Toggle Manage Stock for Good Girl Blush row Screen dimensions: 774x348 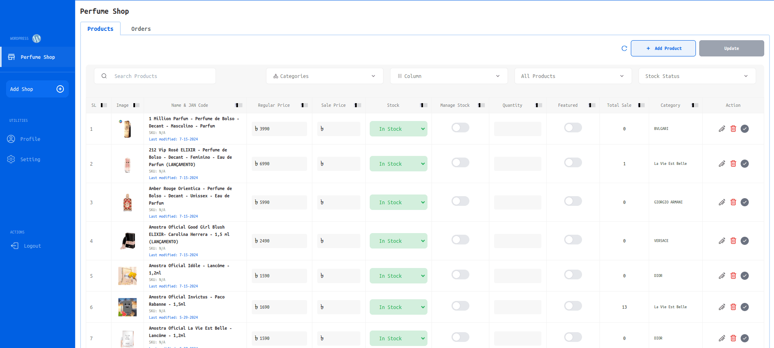tap(460, 240)
